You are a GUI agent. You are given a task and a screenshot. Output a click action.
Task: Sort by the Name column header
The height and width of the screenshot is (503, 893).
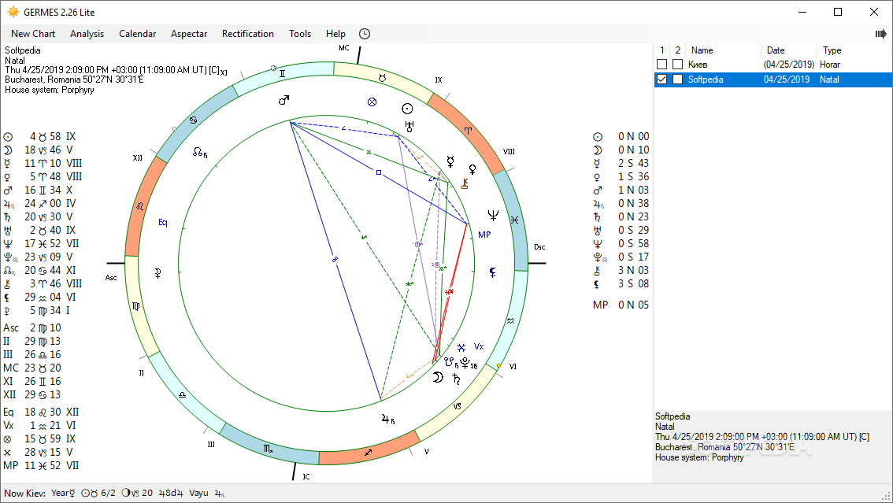[x=702, y=50]
